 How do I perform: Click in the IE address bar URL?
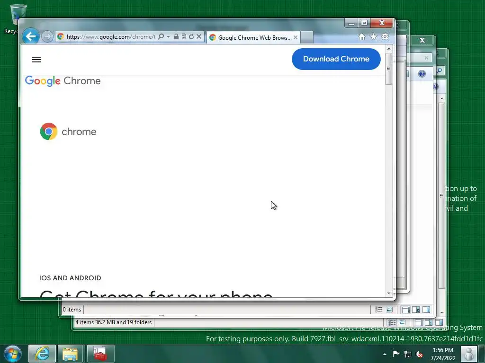pyautogui.click(x=111, y=37)
